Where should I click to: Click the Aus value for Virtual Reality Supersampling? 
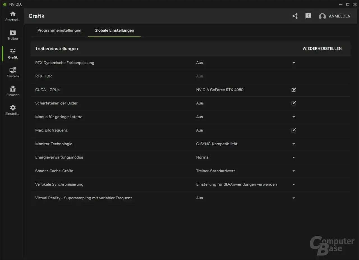(x=199, y=198)
